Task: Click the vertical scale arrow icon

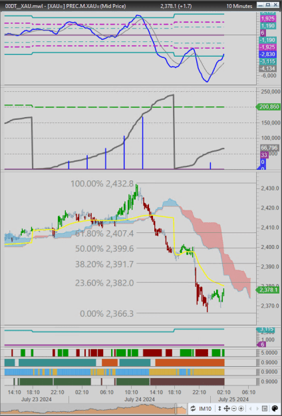Action: click(219, 408)
